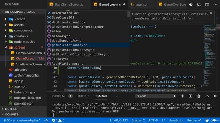220x123 pixels.
Task: Open GameOverScreen.js in explorer
Action: pyautogui.click(x=23, y=53)
